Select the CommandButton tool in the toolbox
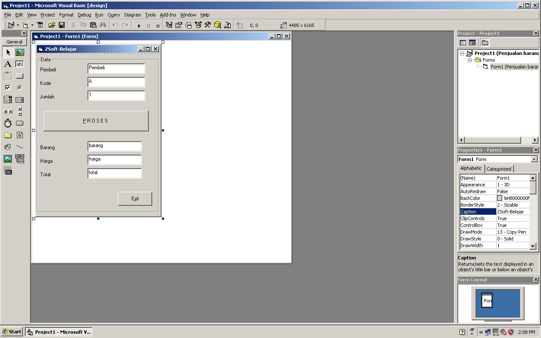Viewport: 541px width, 338px height. 19,76
